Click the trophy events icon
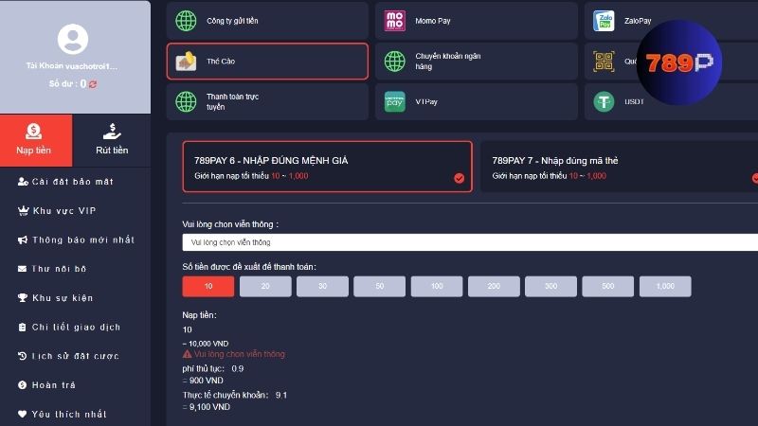 pos(22,298)
